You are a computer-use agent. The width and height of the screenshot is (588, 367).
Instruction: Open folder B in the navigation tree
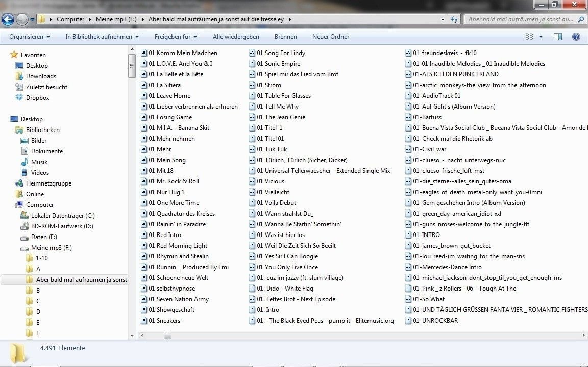point(38,291)
